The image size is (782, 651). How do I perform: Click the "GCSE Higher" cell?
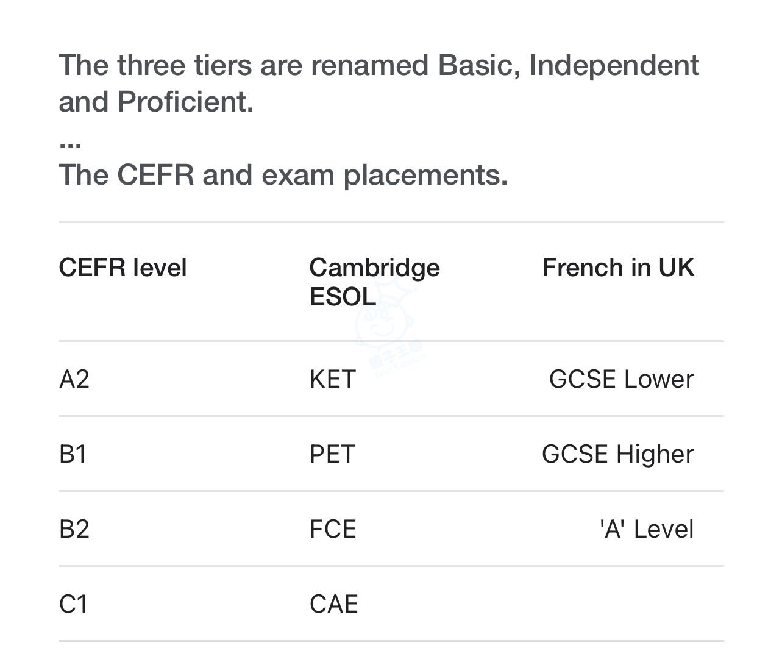coord(617,454)
